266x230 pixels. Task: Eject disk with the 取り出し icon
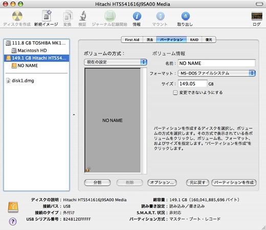pyautogui.click(x=185, y=16)
